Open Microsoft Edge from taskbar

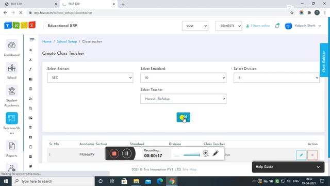click(x=160, y=181)
